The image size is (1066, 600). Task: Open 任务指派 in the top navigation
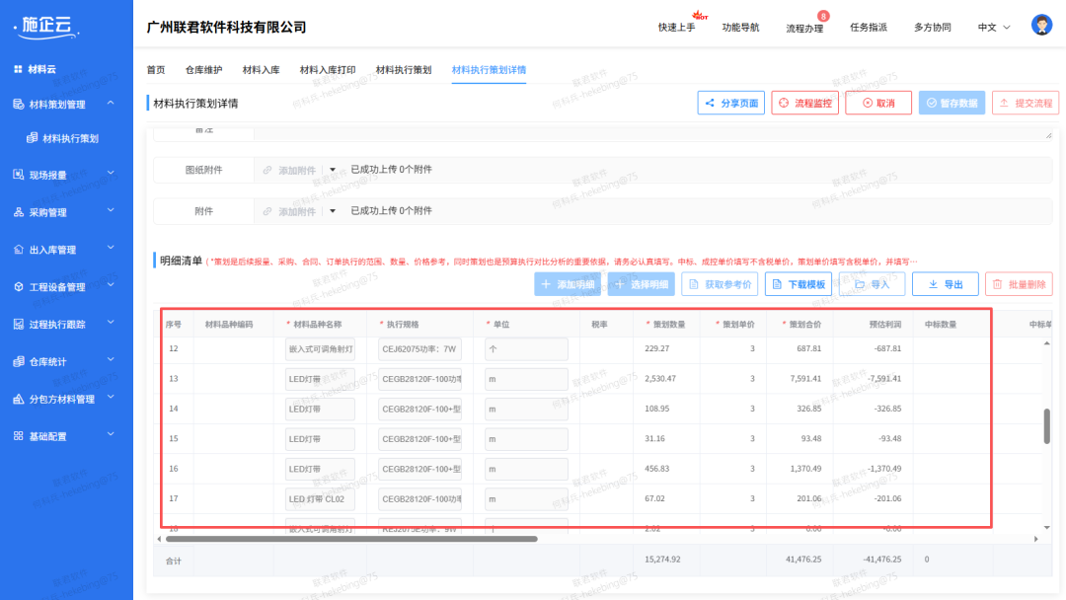[x=869, y=28]
